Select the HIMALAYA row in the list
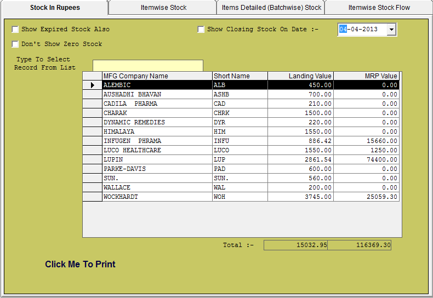433x298 pixels. [157, 132]
